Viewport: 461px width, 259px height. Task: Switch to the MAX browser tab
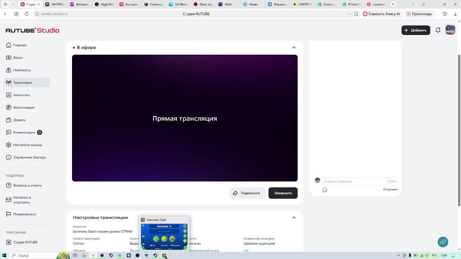pyautogui.click(x=228, y=4)
